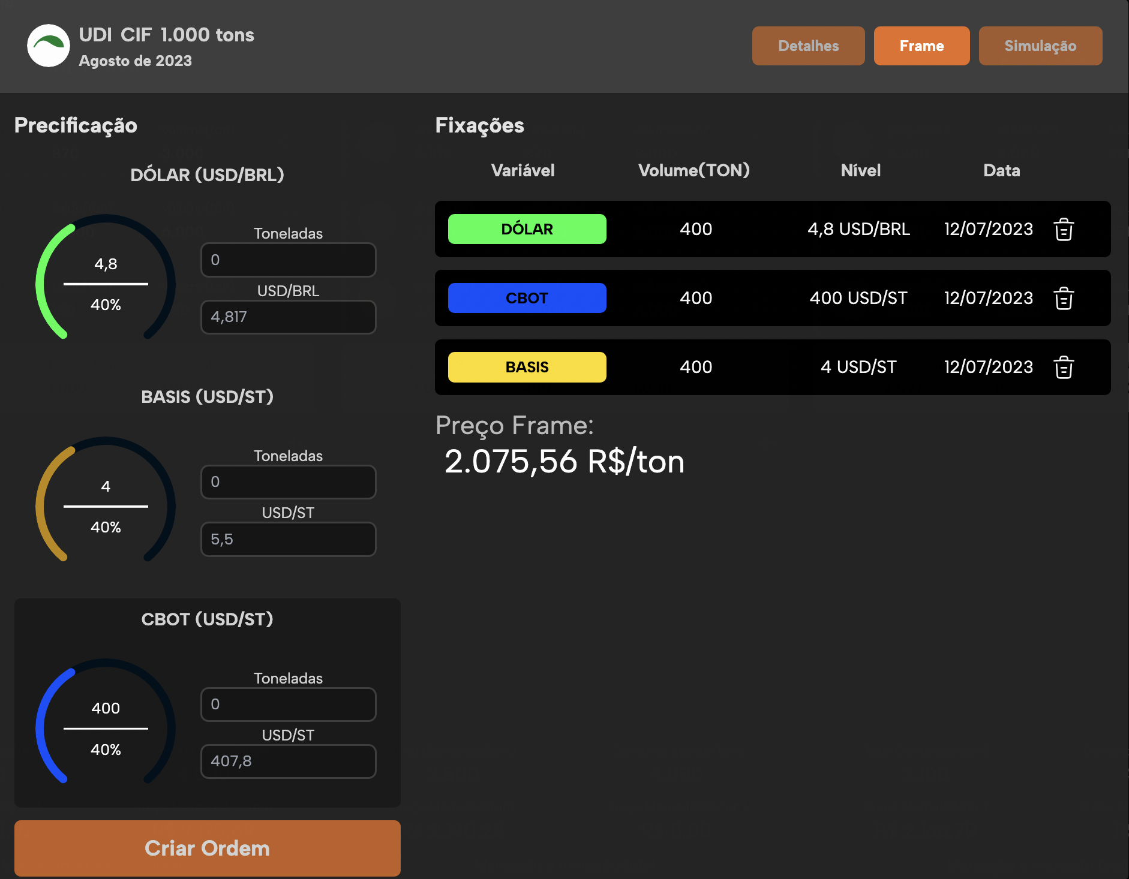Click the blue CBOT variable tag
1129x879 pixels.
pyautogui.click(x=527, y=298)
